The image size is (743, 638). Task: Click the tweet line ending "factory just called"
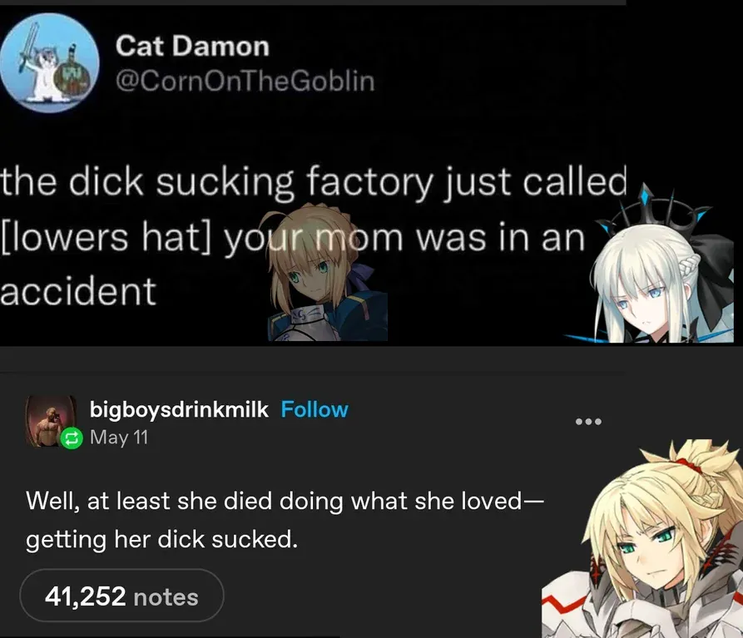[x=314, y=182]
